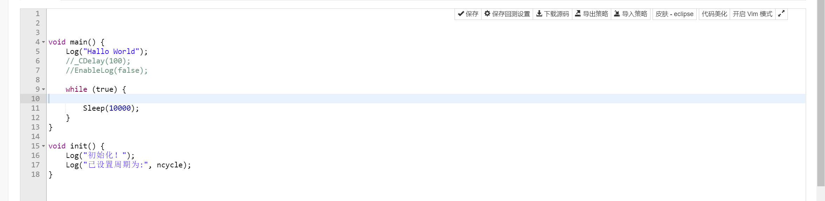This screenshot has width=825, height=201.
Task: Select line number 18 in the gutter
Action: click(35, 174)
